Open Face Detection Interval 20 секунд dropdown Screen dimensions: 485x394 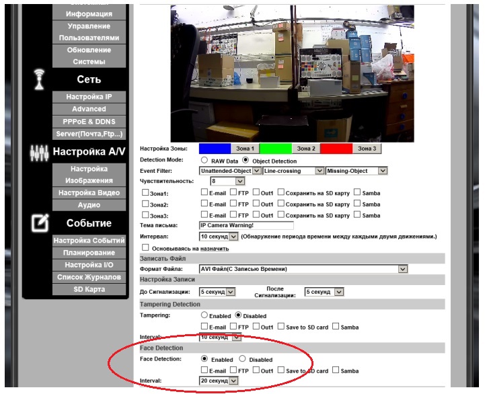[x=219, y=381]
